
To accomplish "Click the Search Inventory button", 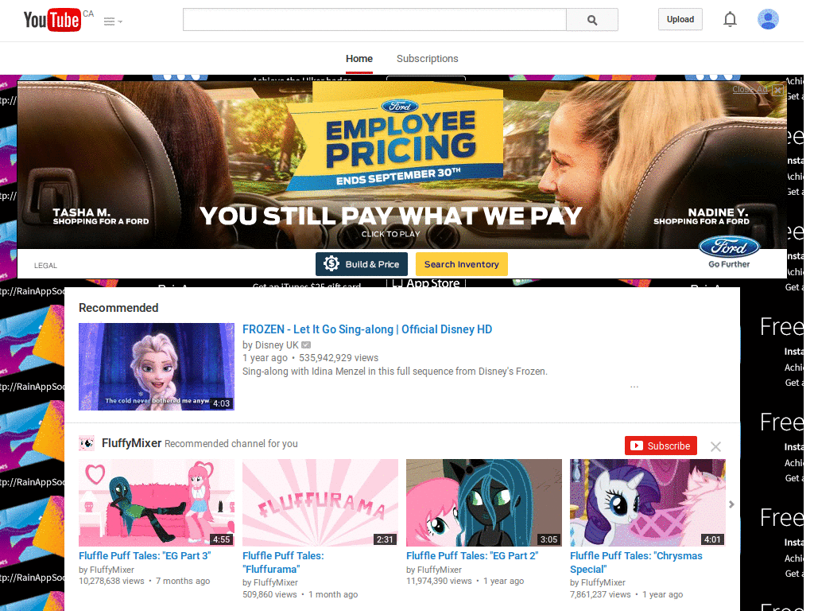I will 462,264.
